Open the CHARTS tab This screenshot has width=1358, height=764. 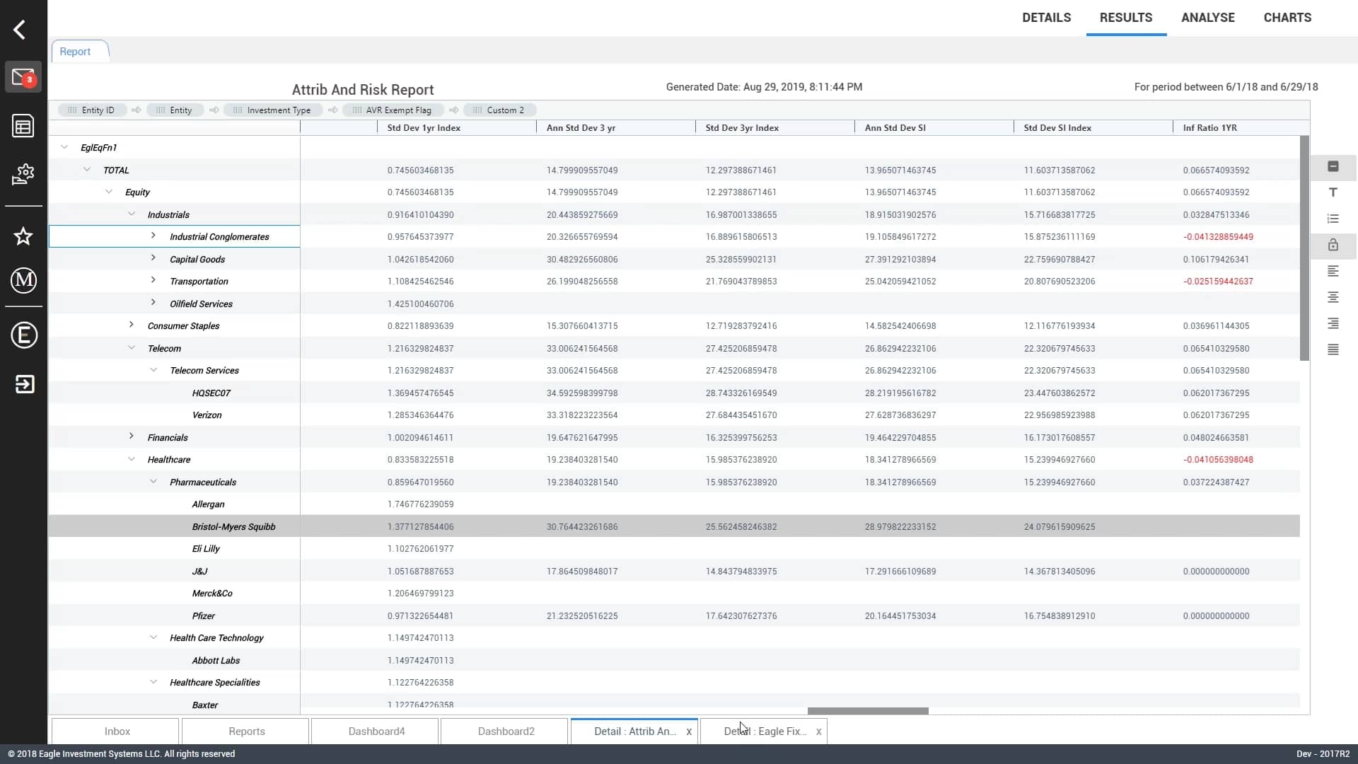(x=1287, y=18)
